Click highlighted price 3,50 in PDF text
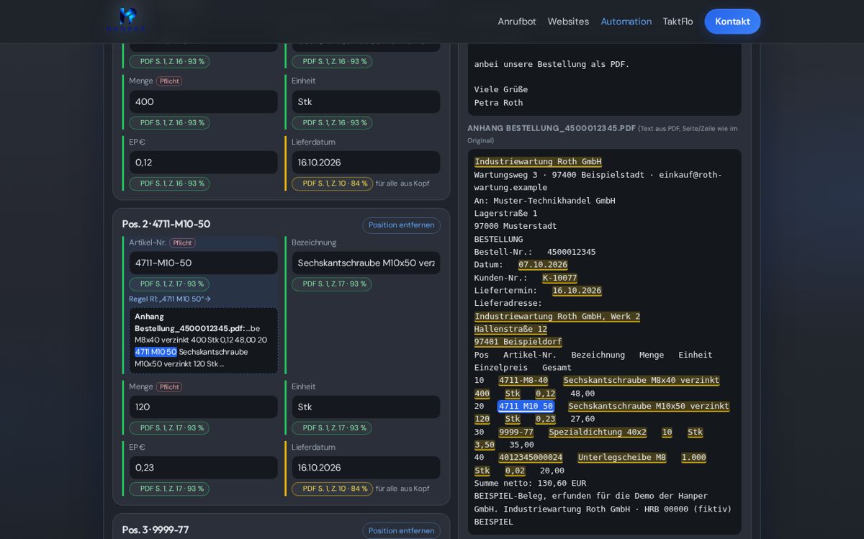Viewport: 864px width, 539px height. (x=485, y=445)
